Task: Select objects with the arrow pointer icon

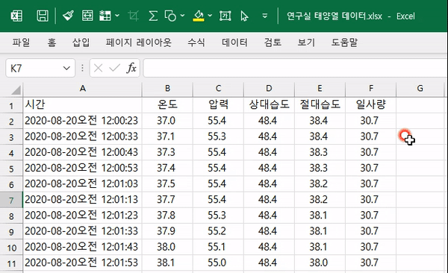Action: 244,16
